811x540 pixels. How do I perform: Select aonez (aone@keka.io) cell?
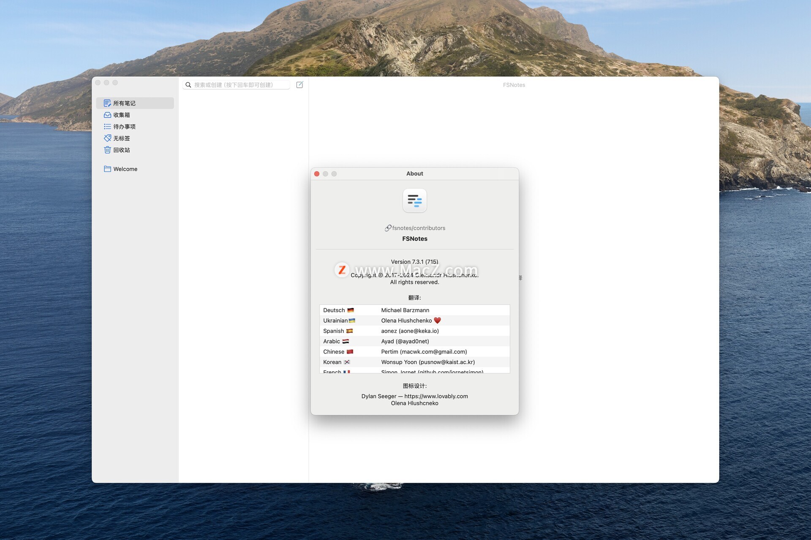coord(410,331)
